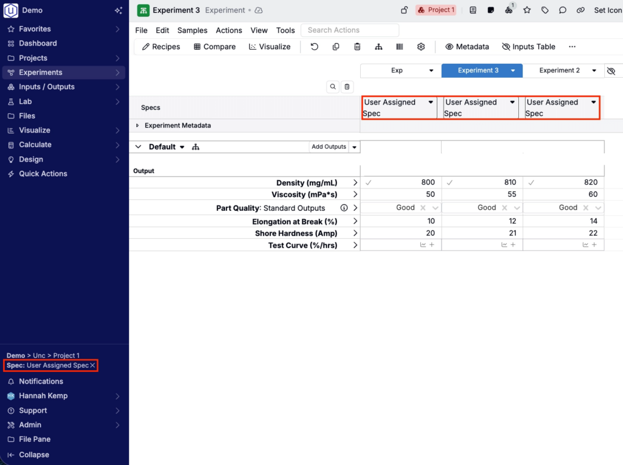Open the gear settings icon in the toolbar
Image resolution: width=623 pixels, height=465 pixels.
[421, 47]
